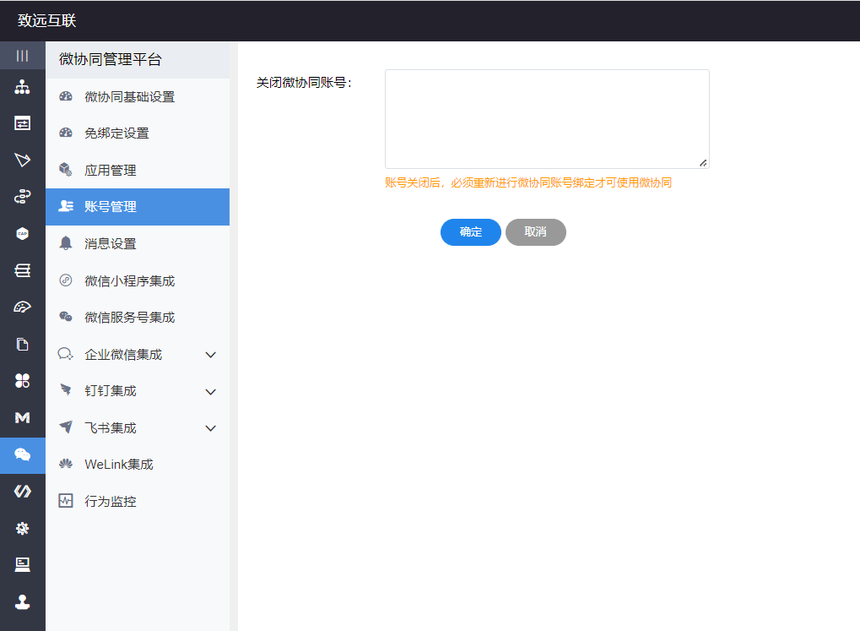Click the gear settings icon in sidebar
The image size is (860, 631).
[23, 528]
